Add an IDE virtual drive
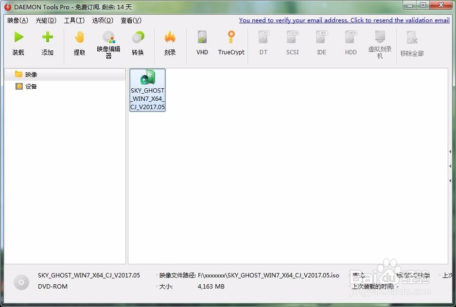Viewport: 456px width, 307px height. 322,37
